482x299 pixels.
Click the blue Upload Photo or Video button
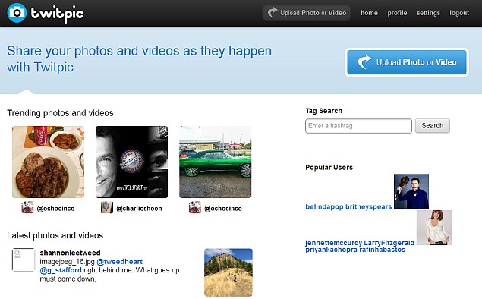pyautogui.click(x=407, y=62)
